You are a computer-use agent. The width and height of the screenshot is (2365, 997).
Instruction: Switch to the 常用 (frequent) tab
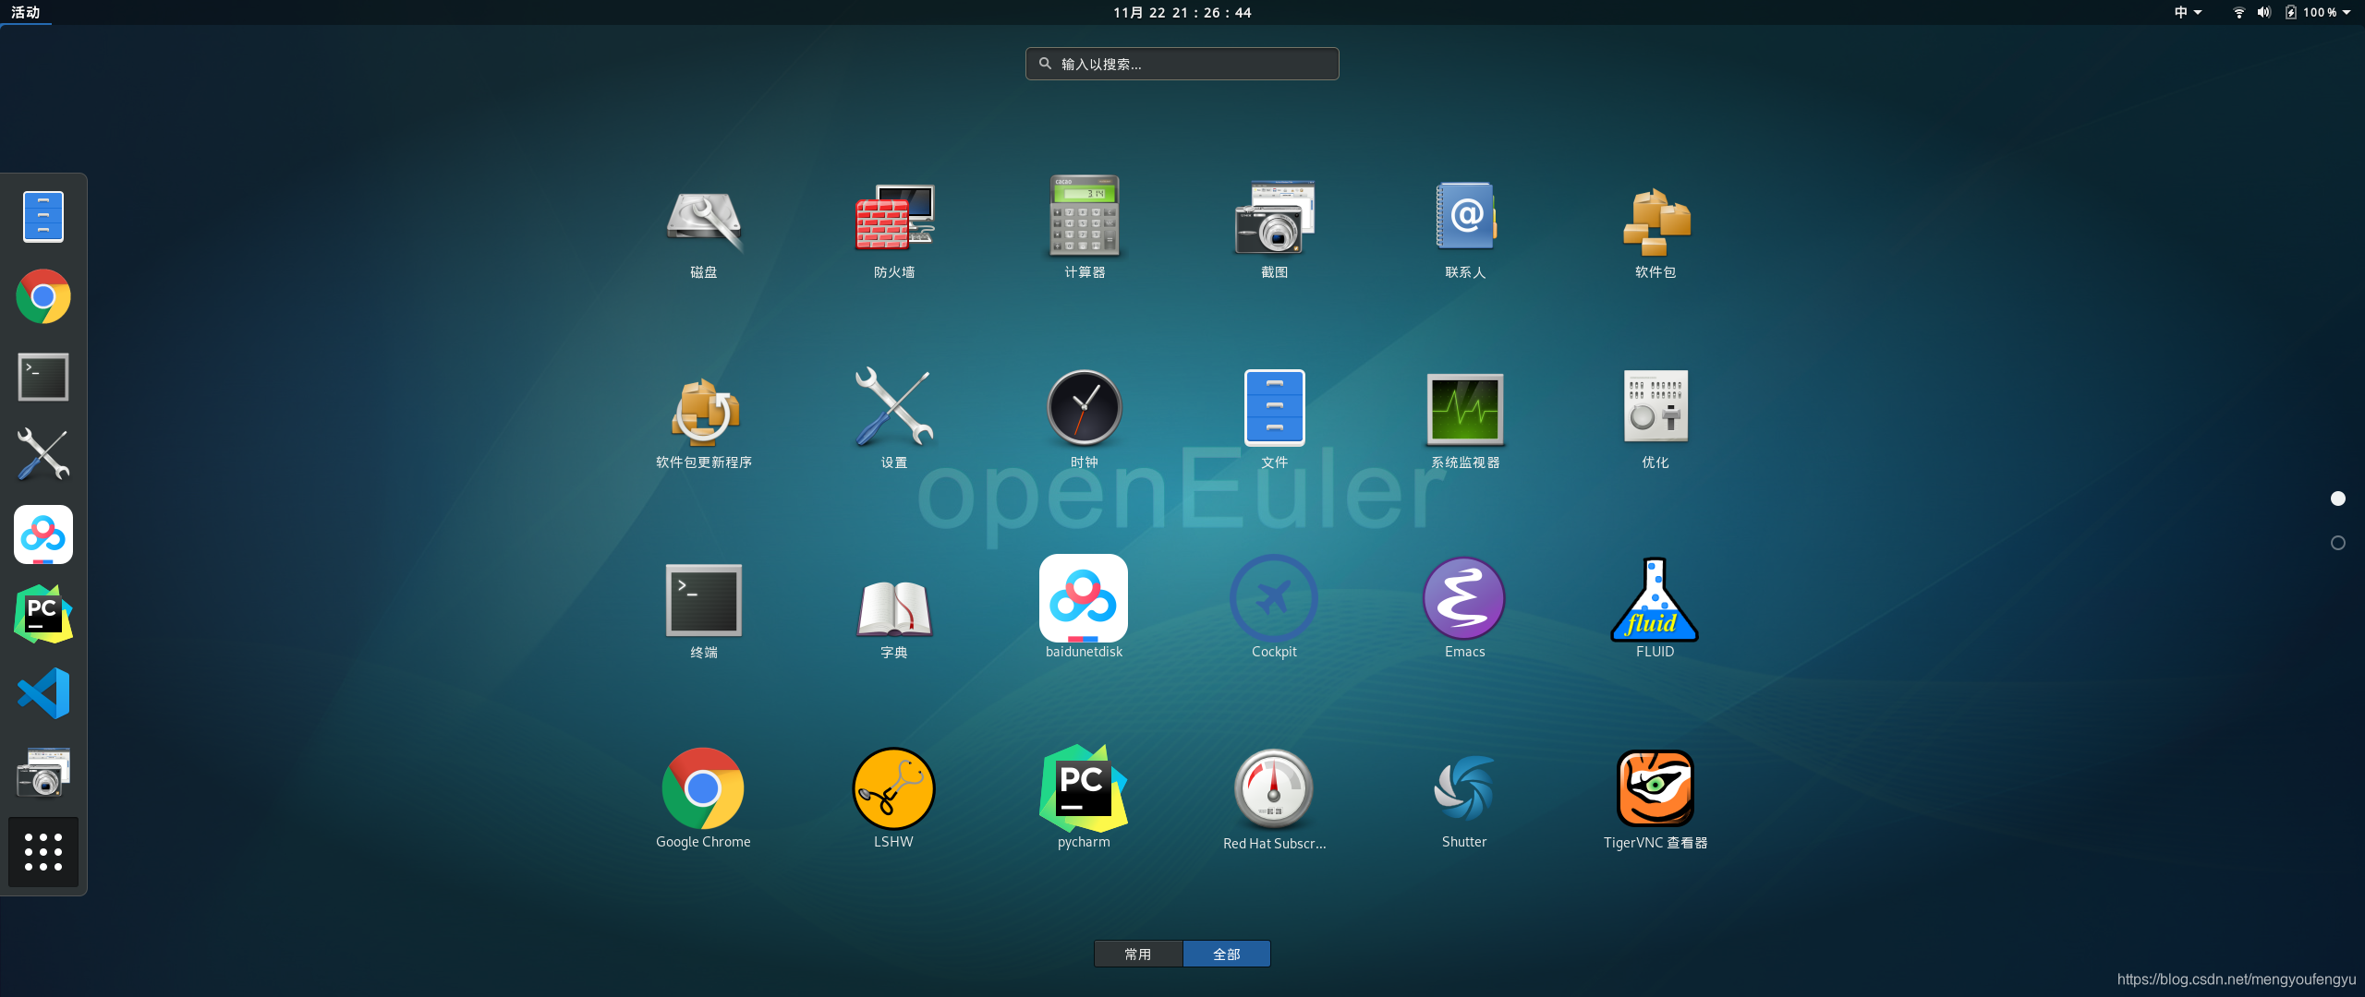[1138, 954]
